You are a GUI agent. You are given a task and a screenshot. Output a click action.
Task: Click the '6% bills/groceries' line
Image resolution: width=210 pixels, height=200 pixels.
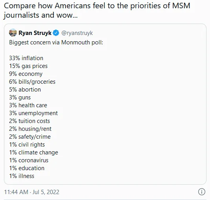tap(32, 82)
